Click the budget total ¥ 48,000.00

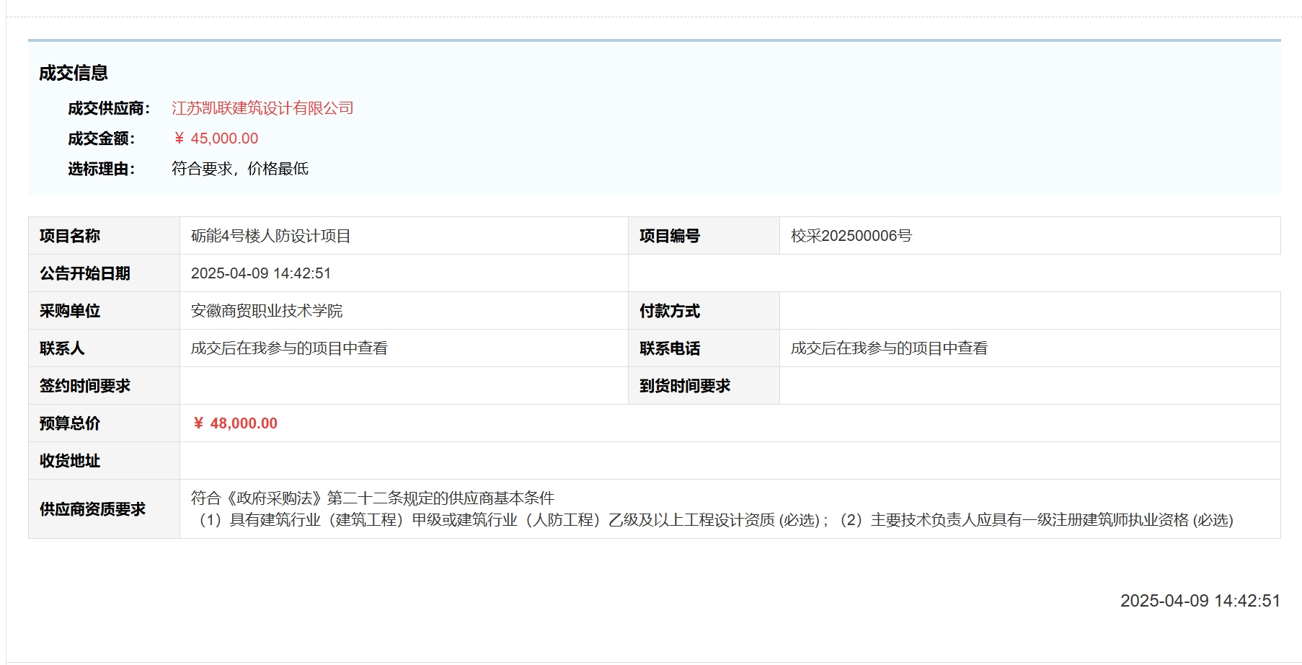235,423
